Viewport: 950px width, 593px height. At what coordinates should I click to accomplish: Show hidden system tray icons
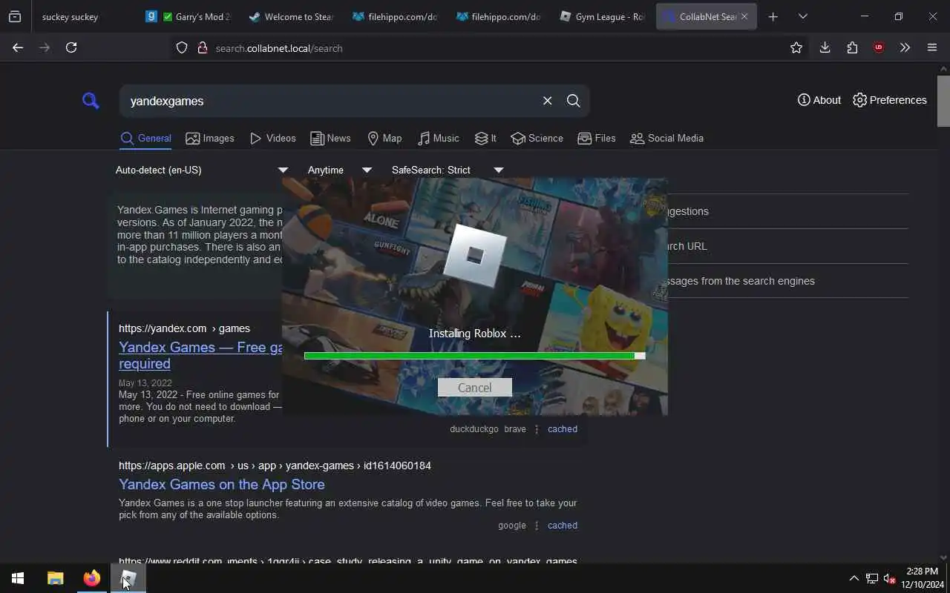[854, 578]
